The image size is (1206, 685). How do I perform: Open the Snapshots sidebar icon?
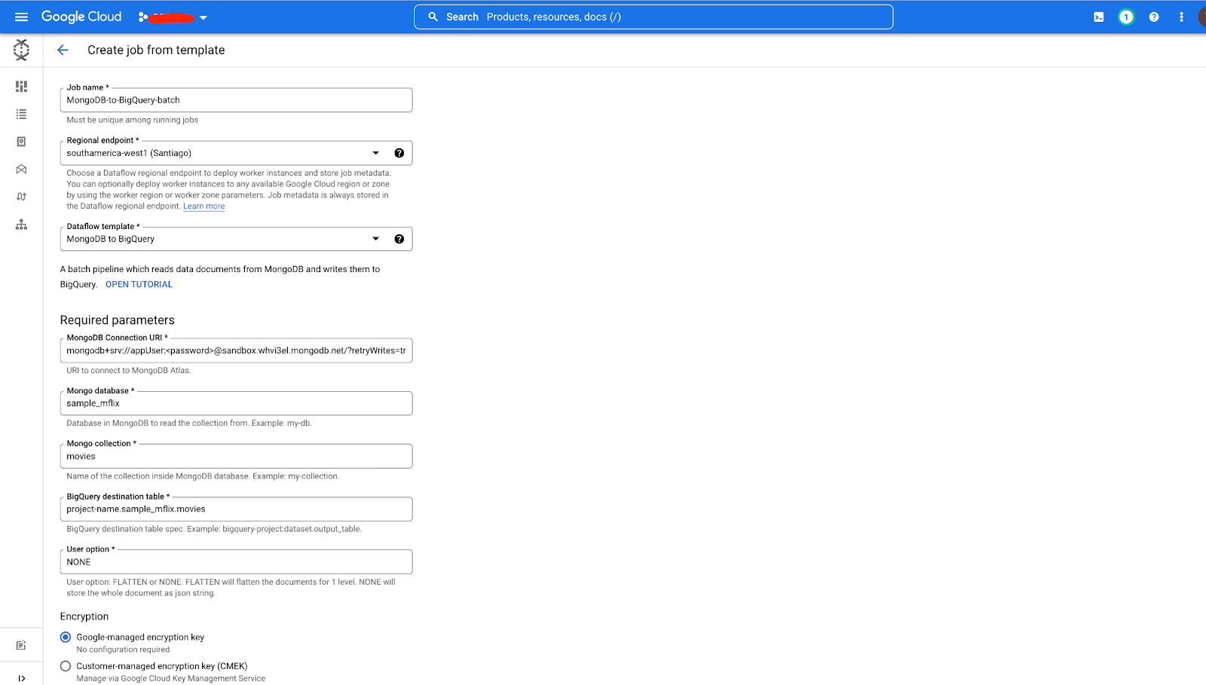[x=21, y=142]
